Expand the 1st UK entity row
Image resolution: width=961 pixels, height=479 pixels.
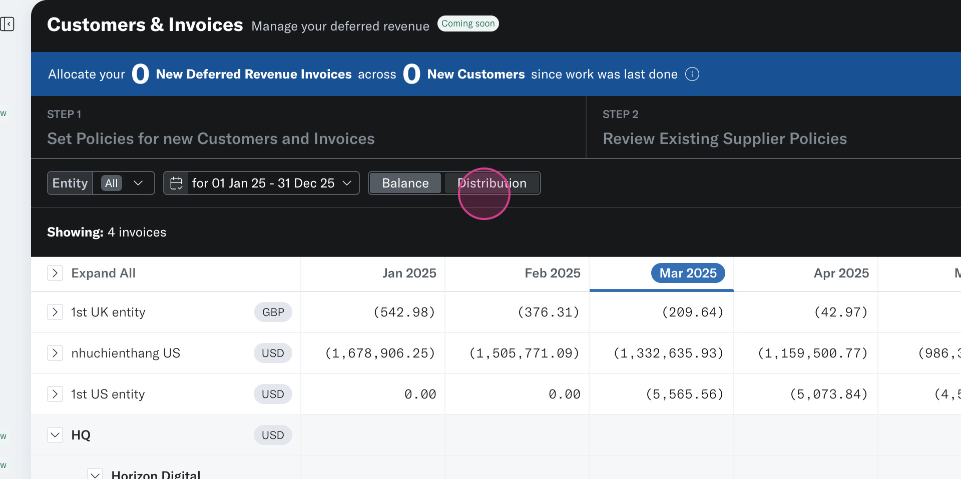[x=55, y=312]
